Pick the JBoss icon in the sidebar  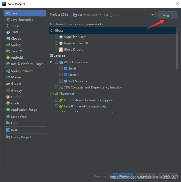tap(8, 26)
